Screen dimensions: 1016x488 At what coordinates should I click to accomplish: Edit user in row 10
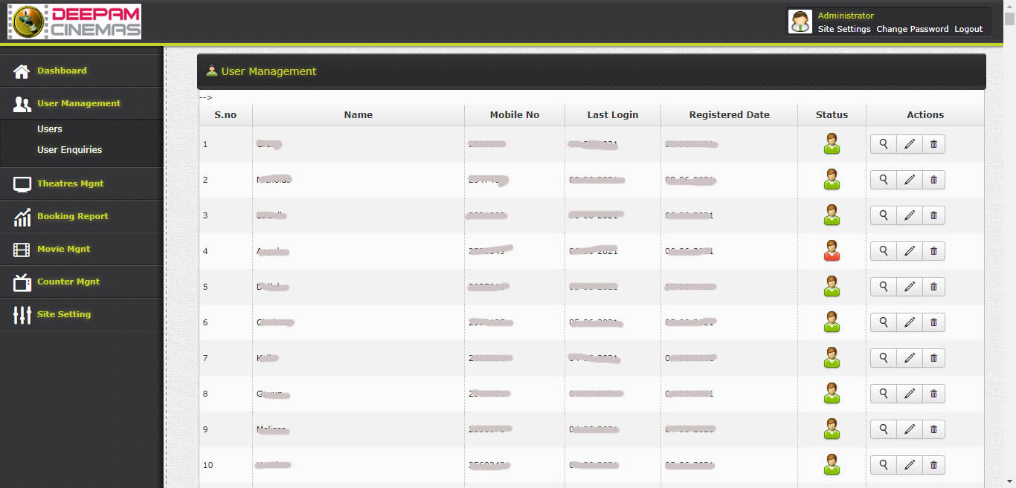pos(909,465)
